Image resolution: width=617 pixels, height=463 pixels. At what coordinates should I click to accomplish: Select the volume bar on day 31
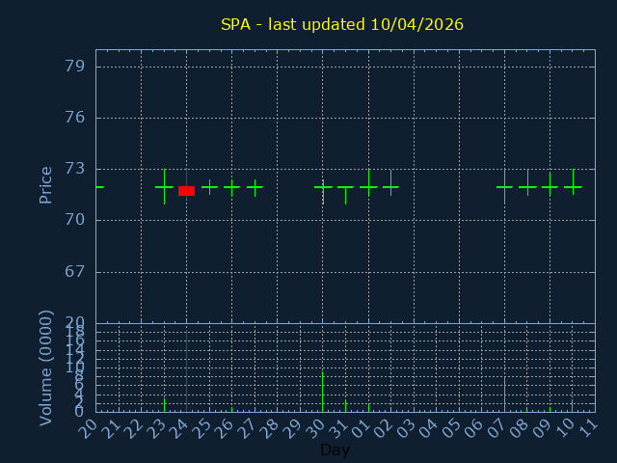tap(345, 406)
